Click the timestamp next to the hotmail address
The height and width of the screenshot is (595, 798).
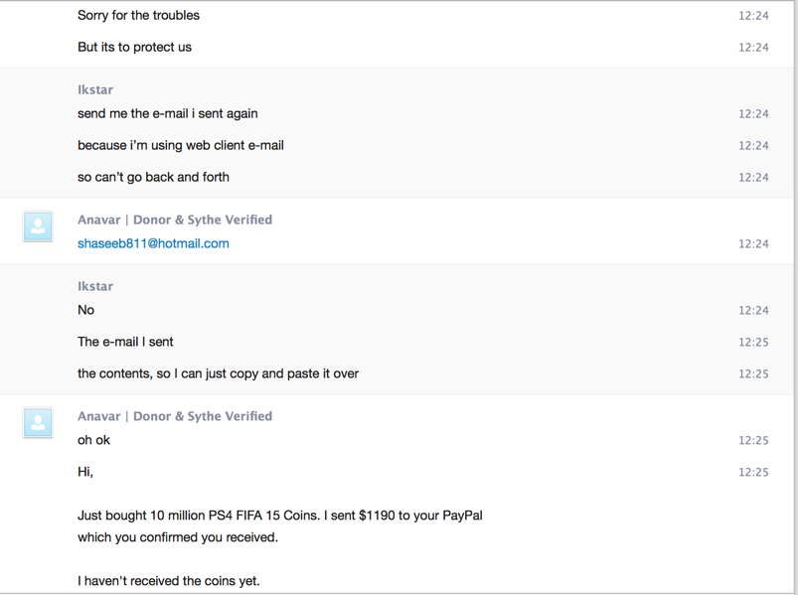753,244
